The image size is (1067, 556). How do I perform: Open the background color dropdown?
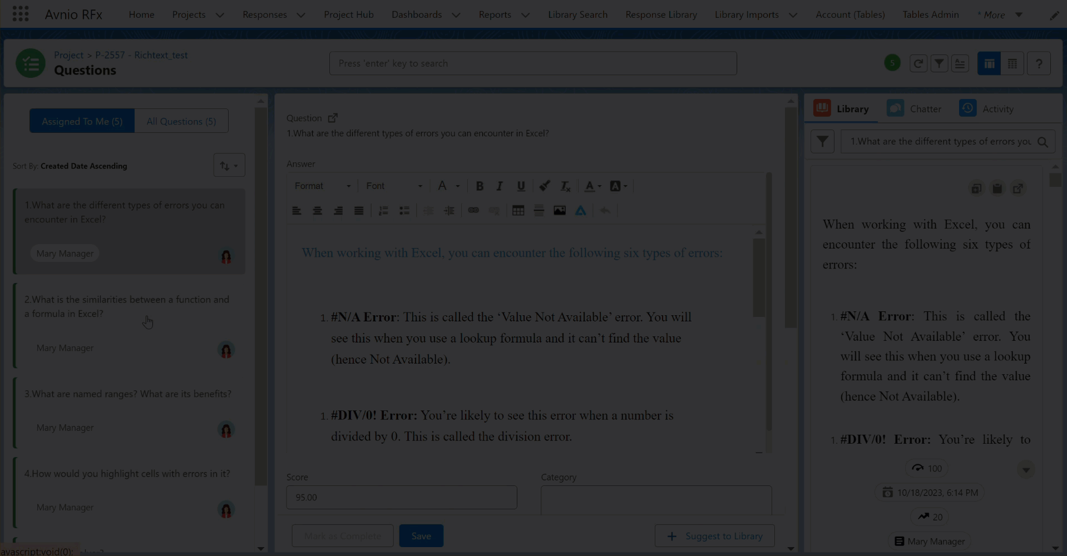tap(618, 186)
